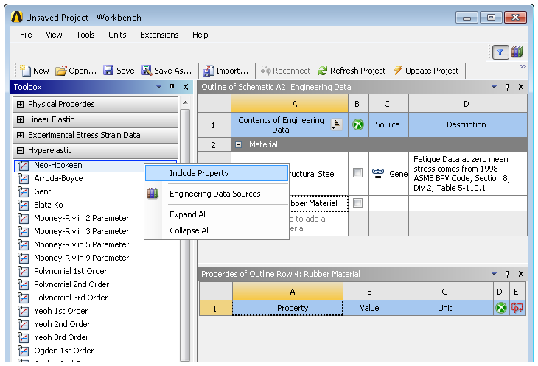The width and height of the screenshot is (538, 366).
Task: Select Polynomial 1st Order
Action: pyautogui.click(x=70, y=271)
